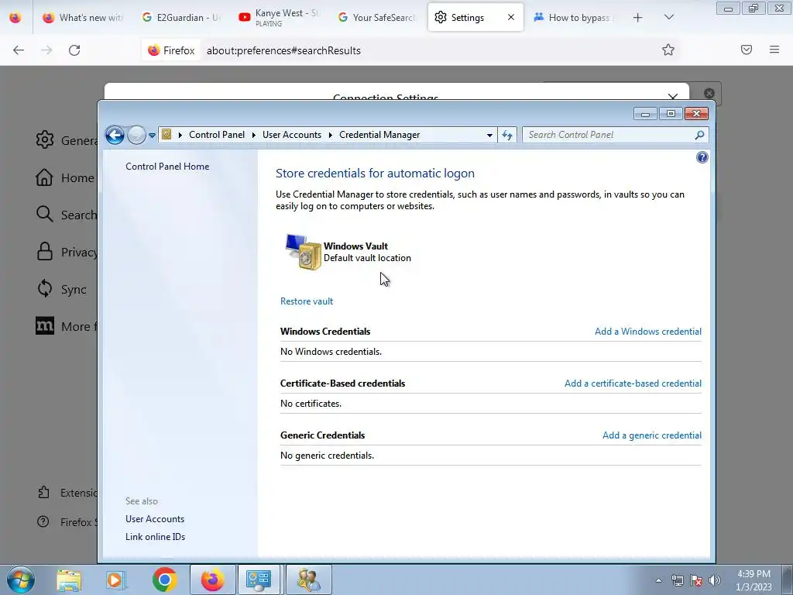Open Privacy settings in Firefox sidebar

pyautogui.click(x=66, y=252)
